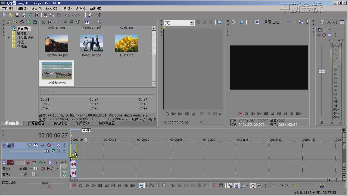
Task: Click the Search Media magnifier icon
Action: pos(99,22)
